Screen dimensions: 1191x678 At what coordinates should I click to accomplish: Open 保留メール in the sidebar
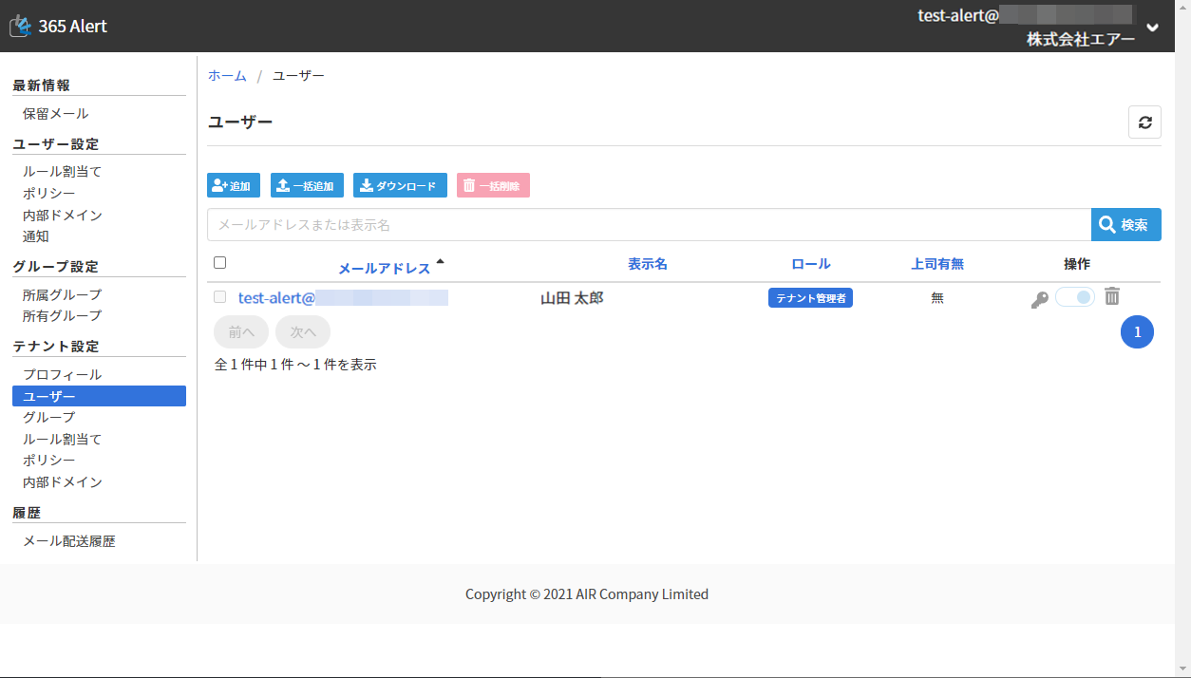tap(56, 114)
